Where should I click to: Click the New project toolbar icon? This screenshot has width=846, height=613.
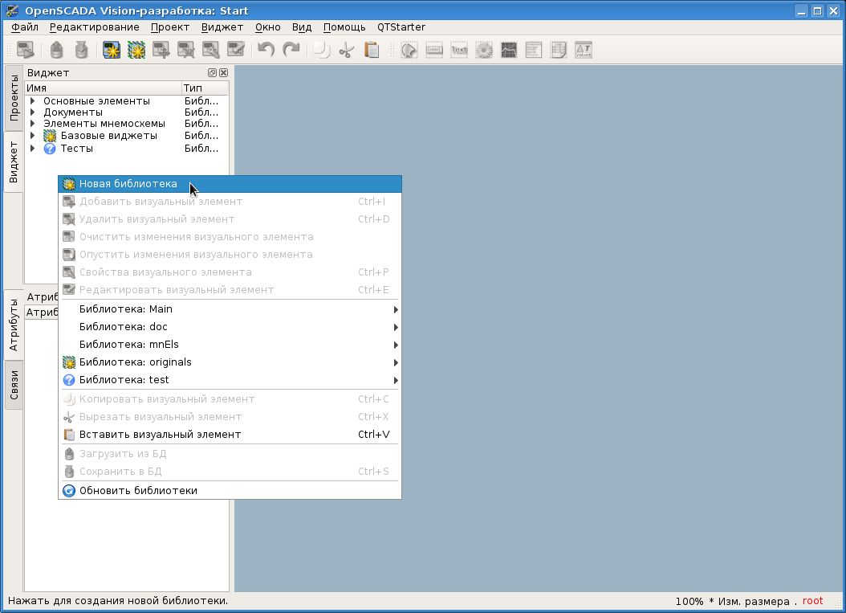tap(112, 51)
